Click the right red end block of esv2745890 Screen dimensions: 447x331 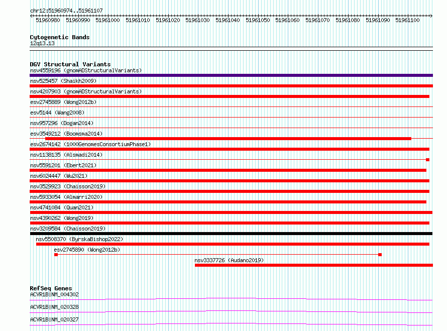coord(380,255)
